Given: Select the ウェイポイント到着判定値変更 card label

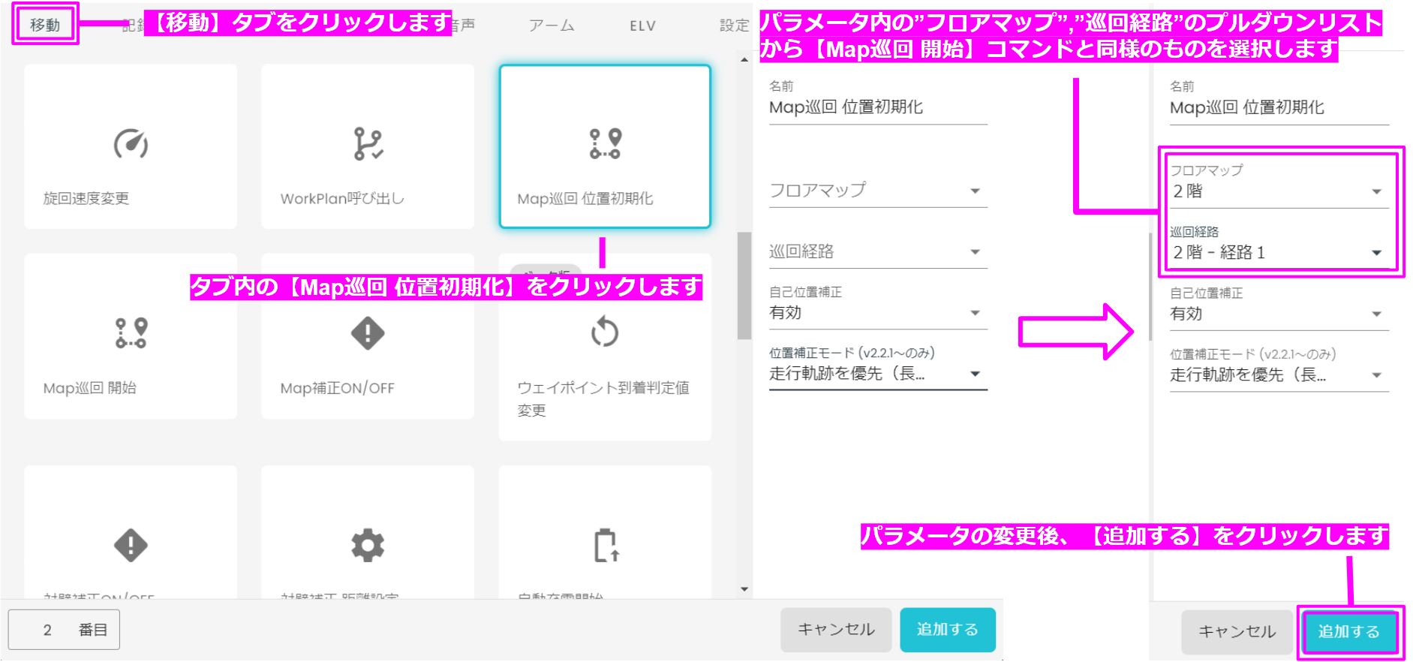Looking at the screenshot, I should pyautogui.click(x=603, y=399).
